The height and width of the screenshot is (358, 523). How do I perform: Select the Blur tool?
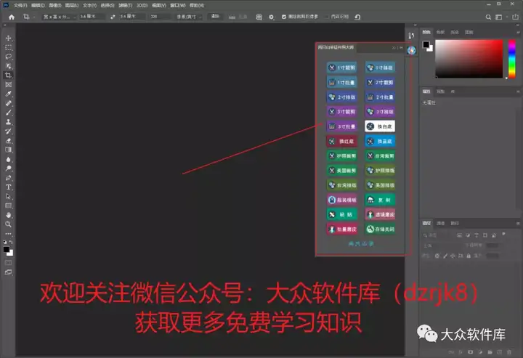[x=8, y=159]
